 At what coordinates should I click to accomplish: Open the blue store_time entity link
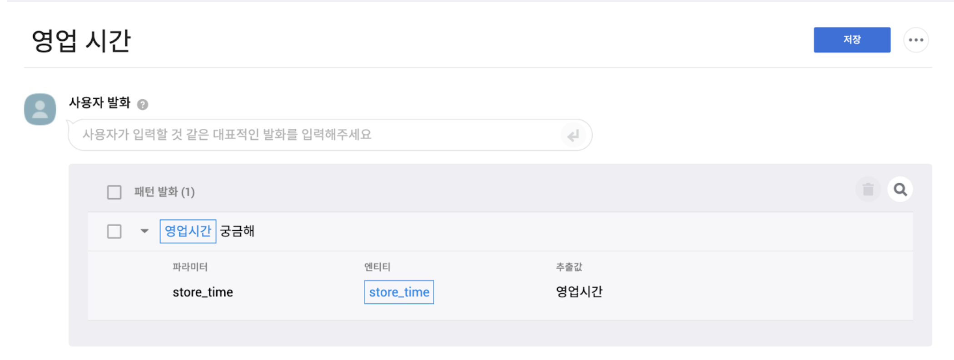click(399, 292)
